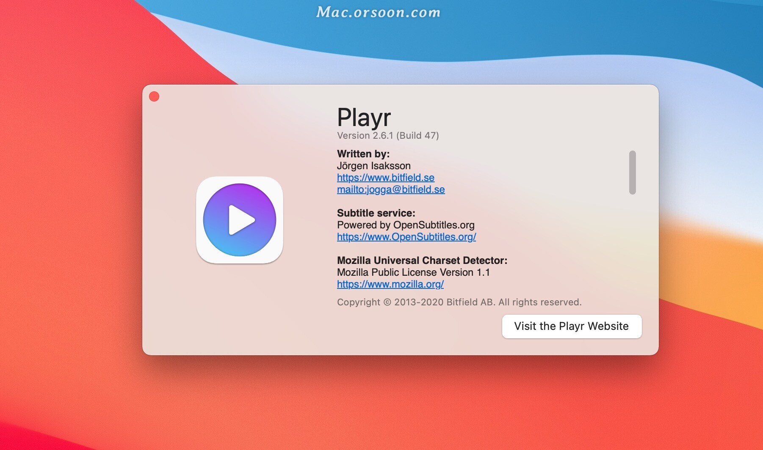This screenshot has height=450, width=763.
Task: Click the credits scrollbar thumb
Action: point(633,173)
